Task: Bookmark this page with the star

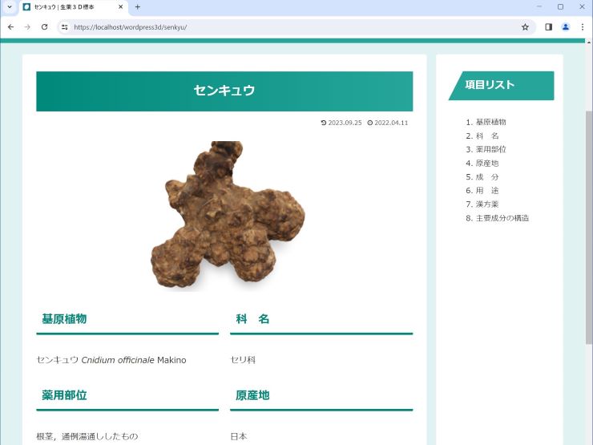Action: pos(525,27)
